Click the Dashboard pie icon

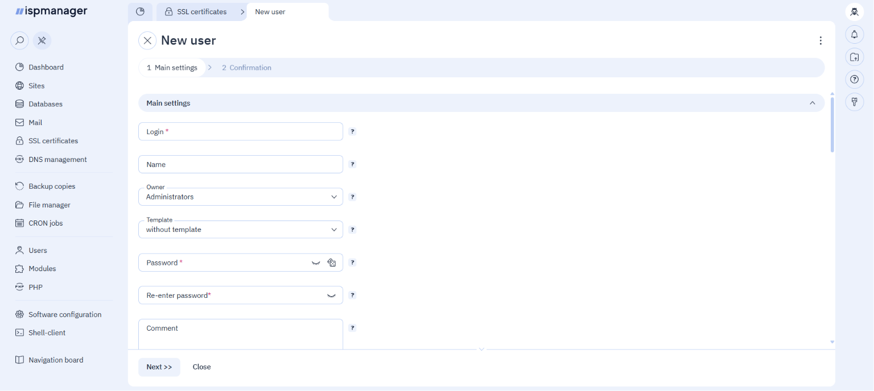[x=20, y=67]
